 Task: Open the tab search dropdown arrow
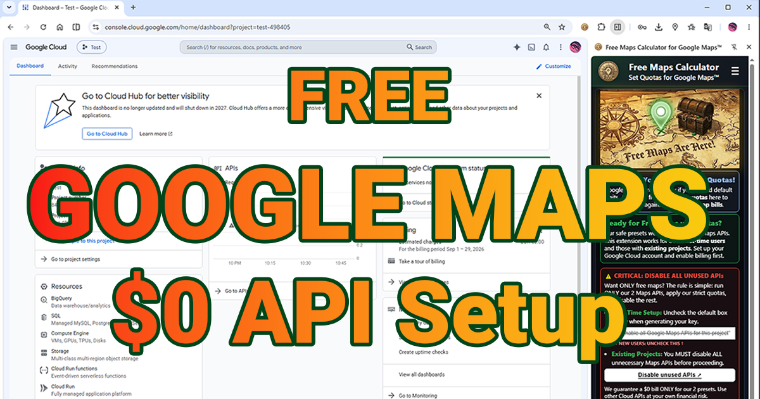pos(8,8)
